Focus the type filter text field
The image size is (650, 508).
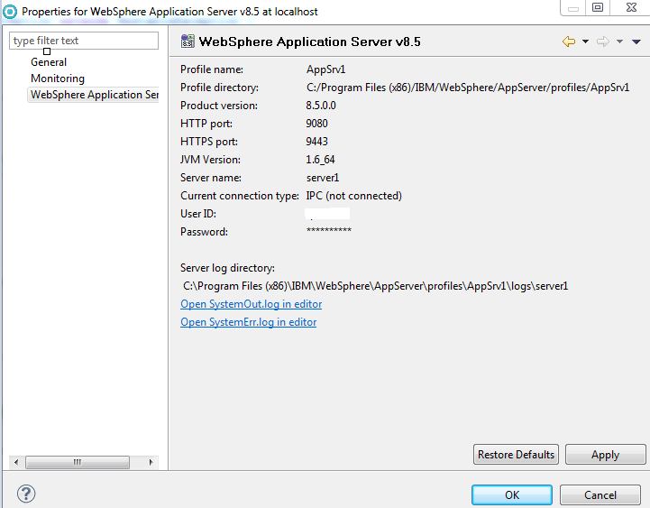[x=84, y=41]
